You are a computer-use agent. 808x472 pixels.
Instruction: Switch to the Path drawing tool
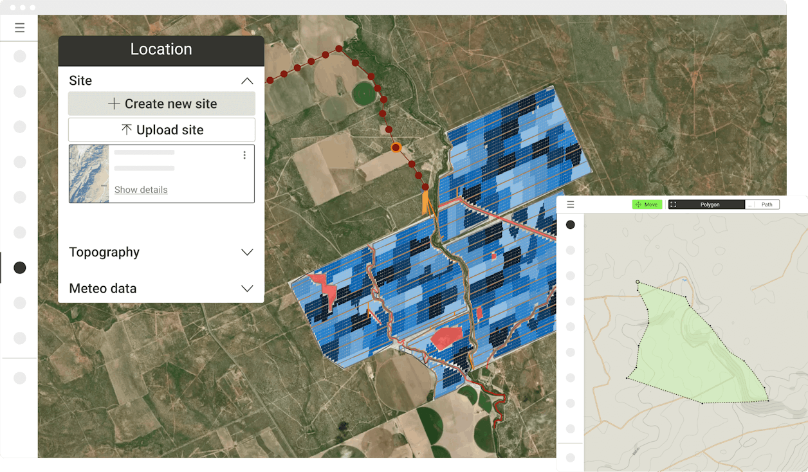pos(767,204)
